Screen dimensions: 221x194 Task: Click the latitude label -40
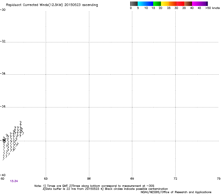(x=3, y=175)
